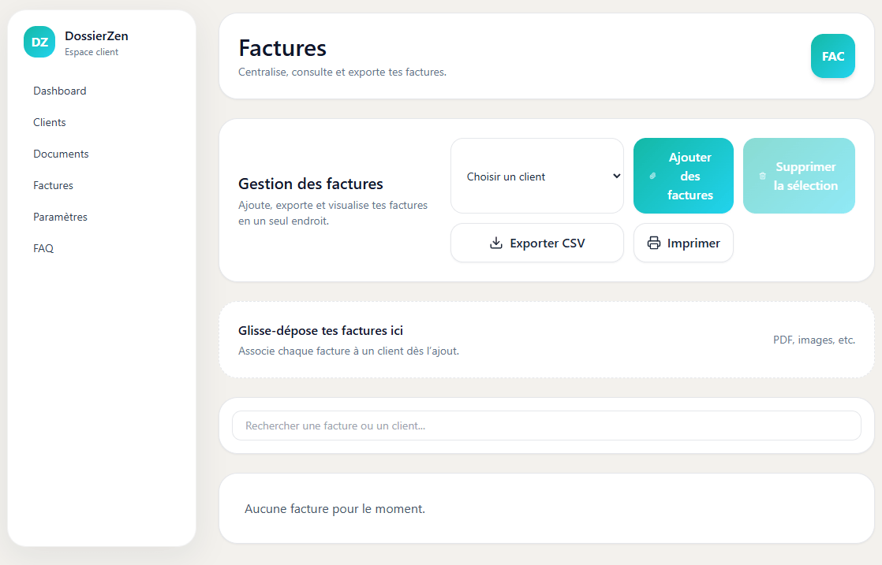Open Documents in the sidebar
This screenshot has width=882, height=565.
61,154
